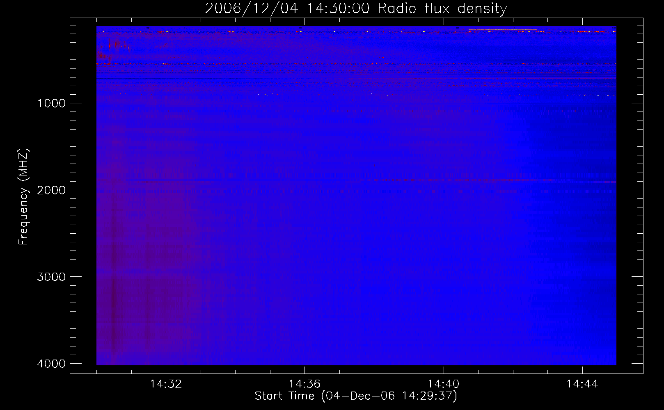Click the 14:32 time tick label
Screen dimensions: 664x410
pyautogui.click(x=166, y=384)
